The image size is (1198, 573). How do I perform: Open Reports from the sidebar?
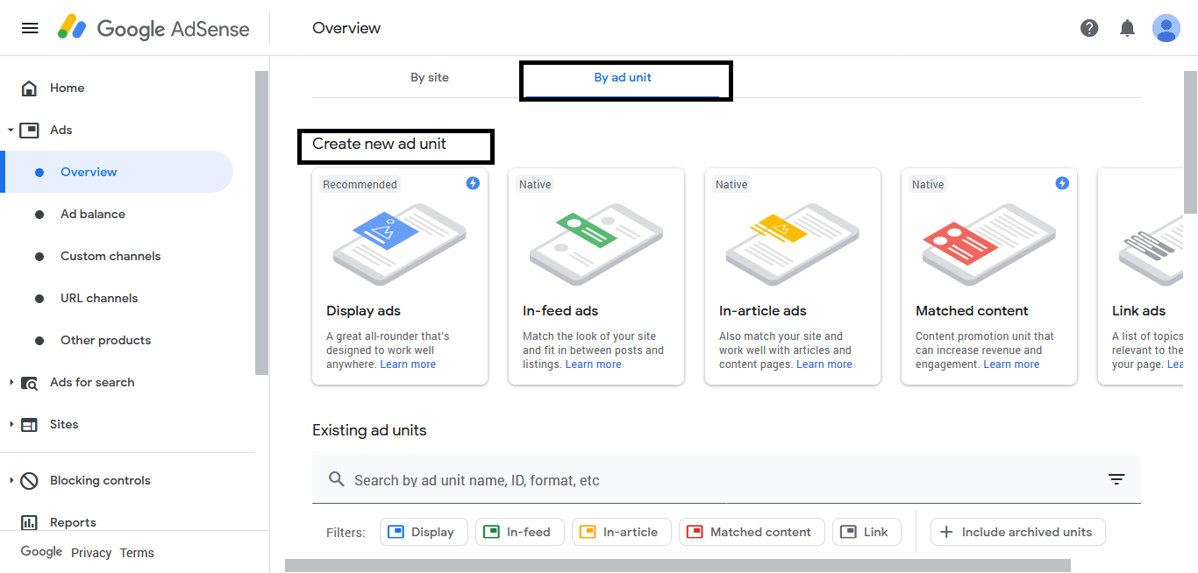(x=73, y=522)
